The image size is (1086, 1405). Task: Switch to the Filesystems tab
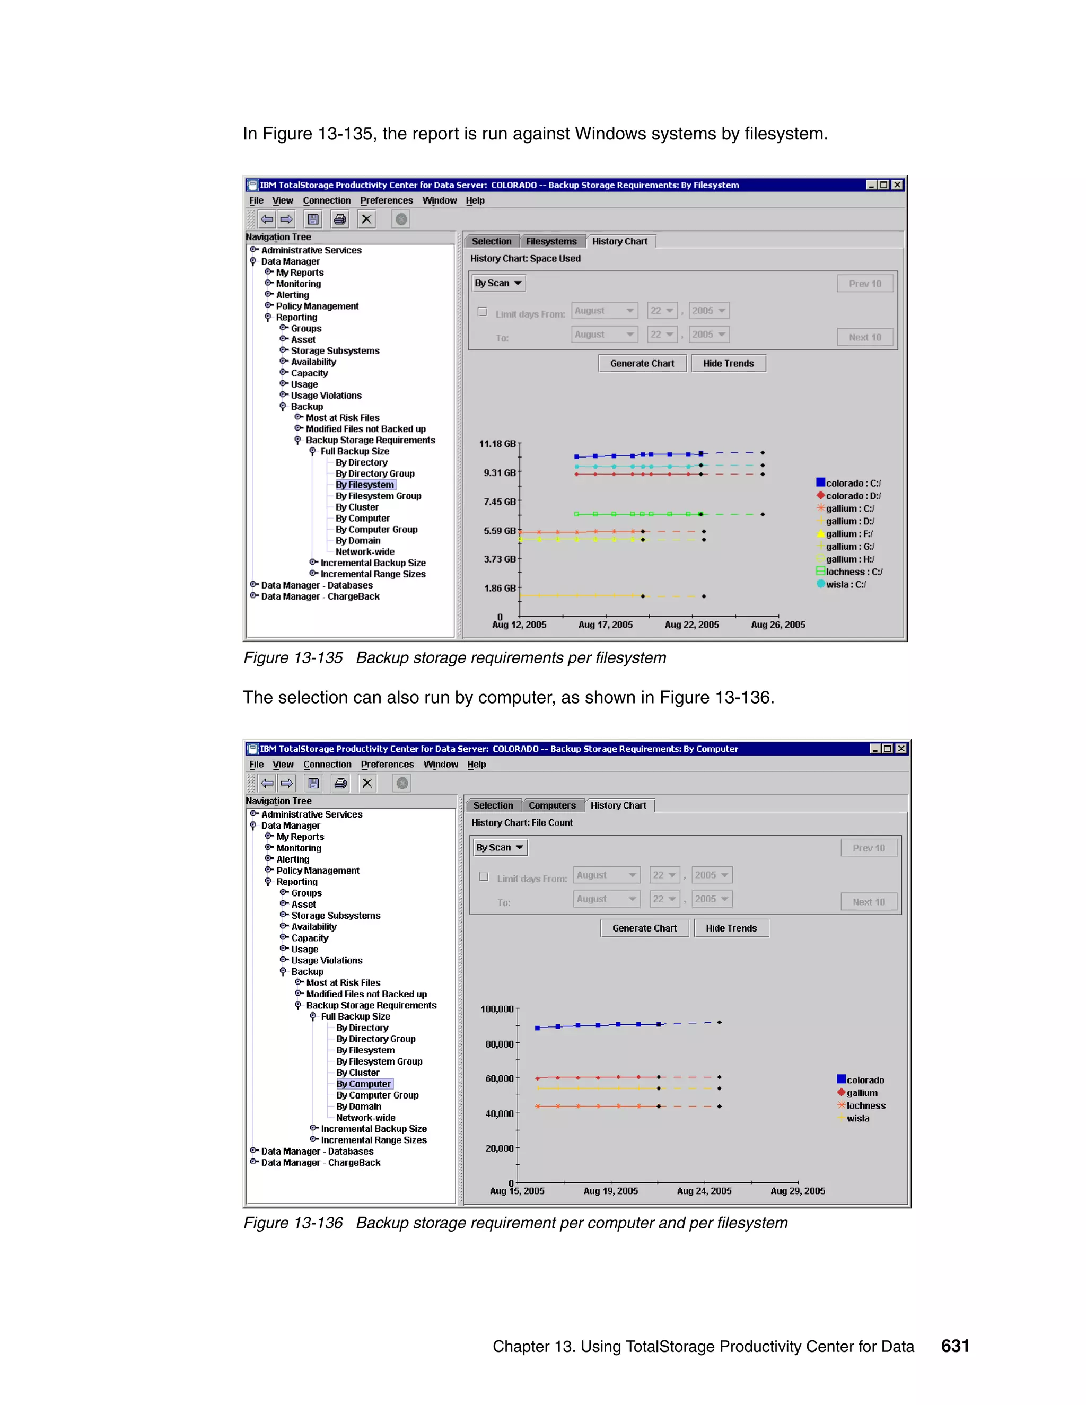point(551,241)
